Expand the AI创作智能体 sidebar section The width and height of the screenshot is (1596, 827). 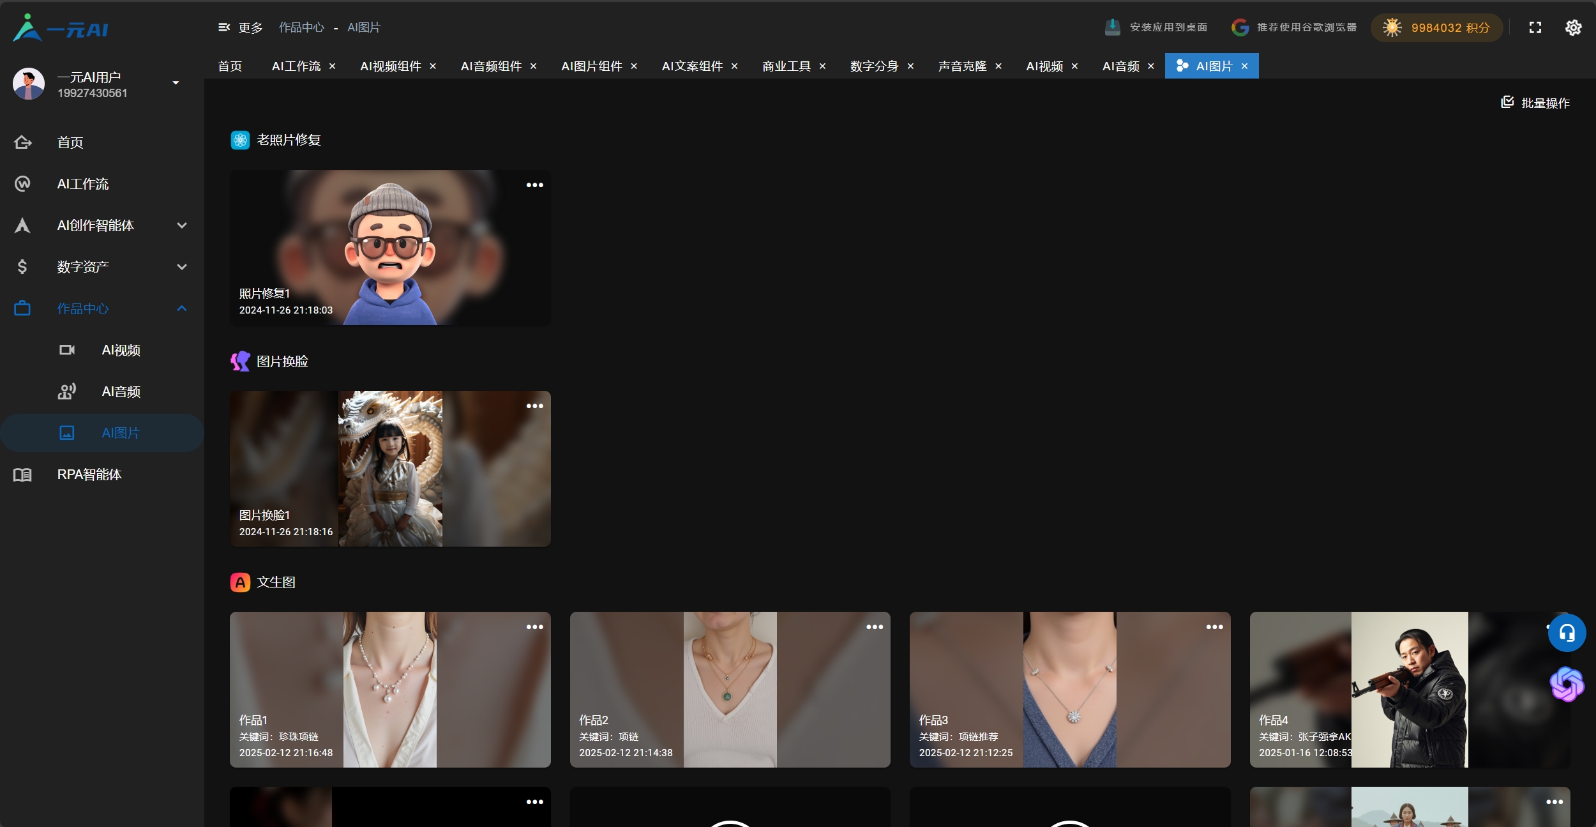click(182, 225)
